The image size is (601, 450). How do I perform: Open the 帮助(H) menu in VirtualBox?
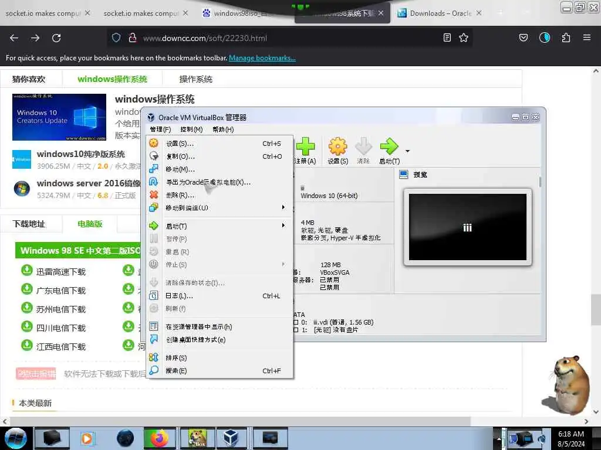coord(223,129)
